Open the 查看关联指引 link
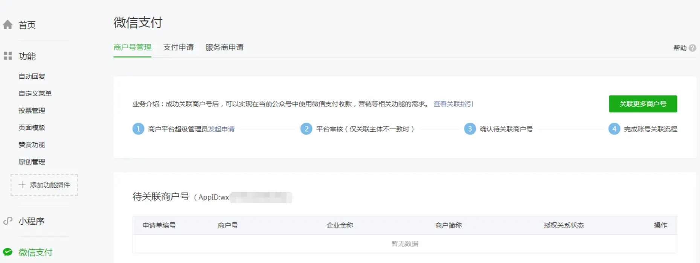 (x=453, y=104)
